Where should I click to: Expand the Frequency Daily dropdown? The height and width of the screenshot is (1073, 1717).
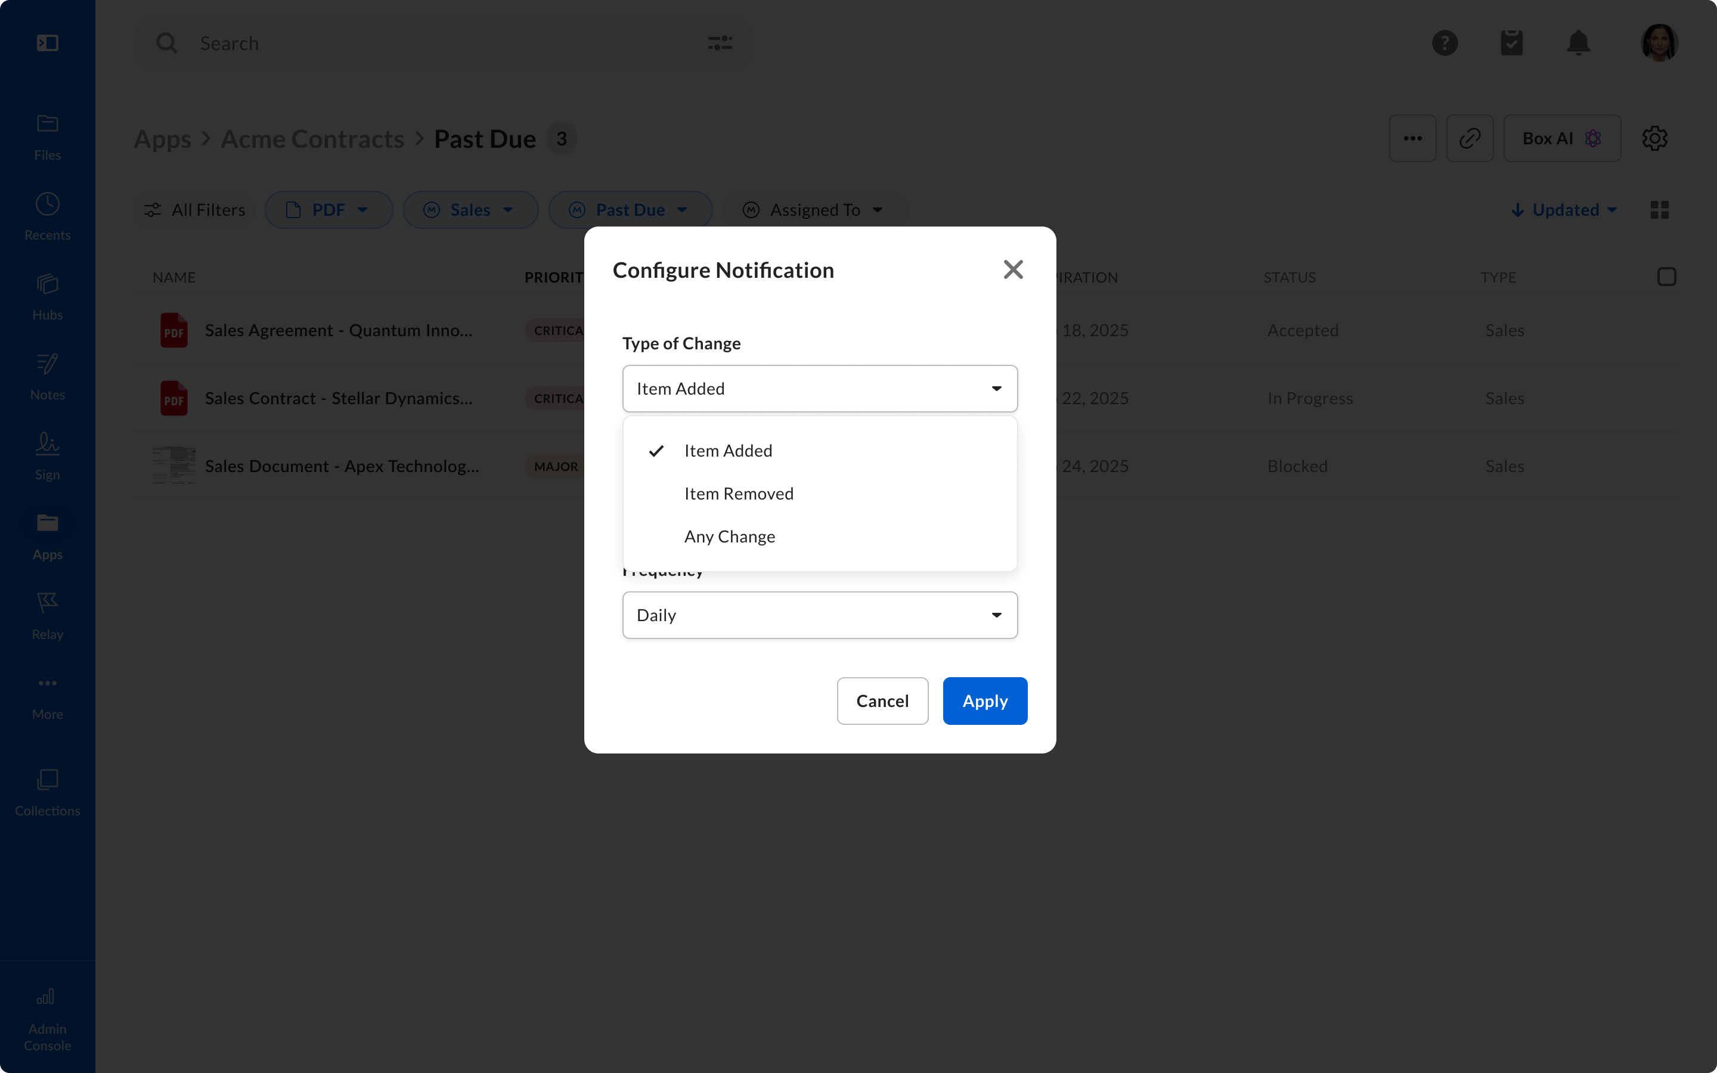[820, 615]
